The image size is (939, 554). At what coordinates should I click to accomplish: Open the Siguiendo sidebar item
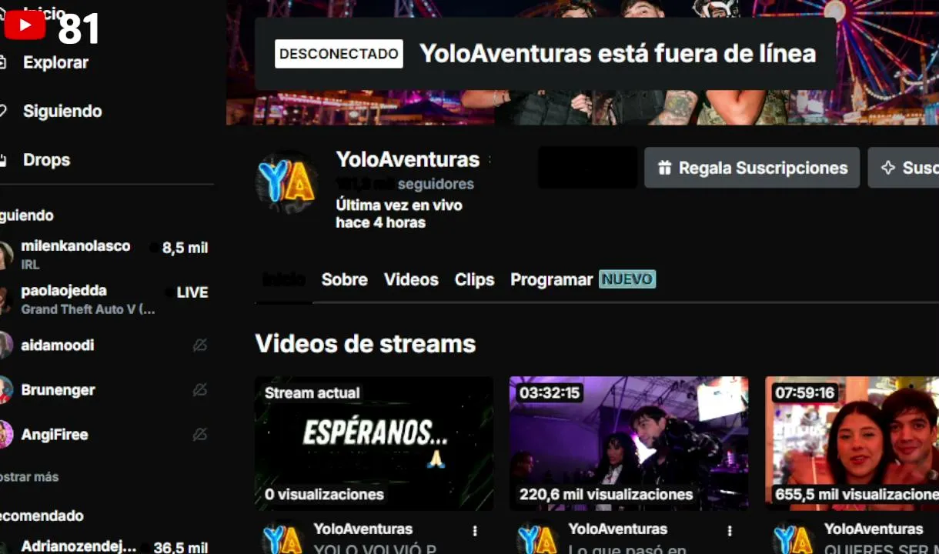pos(62,111)
